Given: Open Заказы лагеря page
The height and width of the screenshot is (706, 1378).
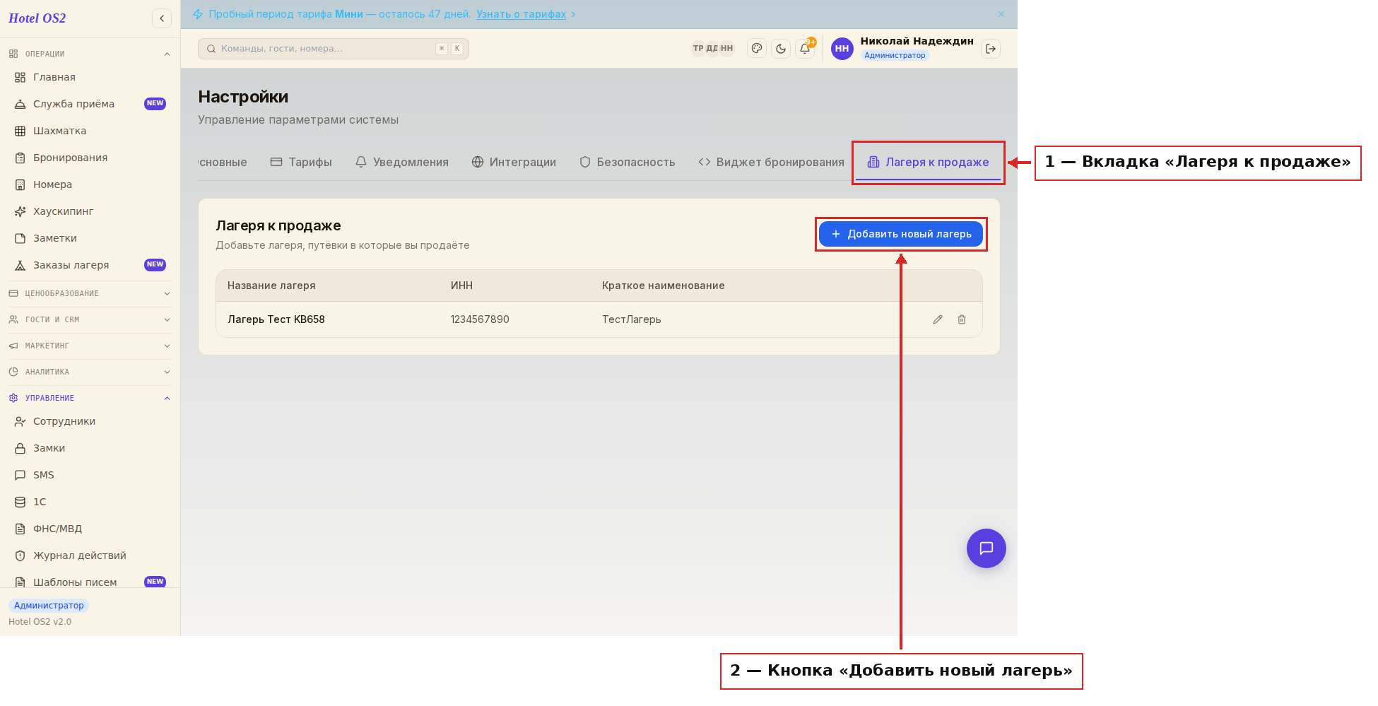Looking at the screenshot, I should pos(90,265).
